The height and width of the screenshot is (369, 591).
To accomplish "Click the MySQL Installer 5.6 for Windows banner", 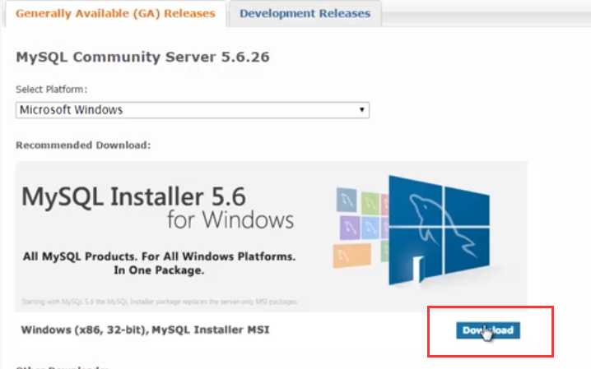I will pyautogui.click(x=271, y=237).
